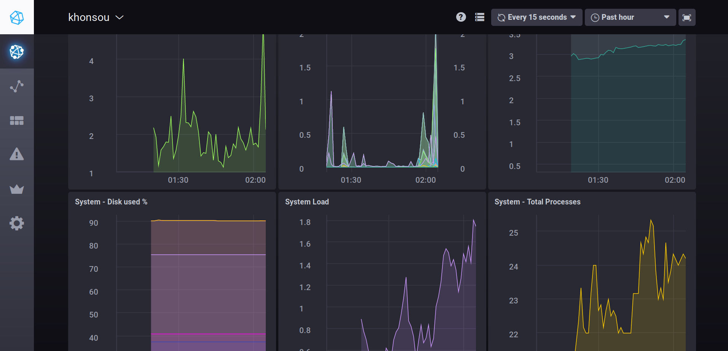Click the Chronograf logo at top-left
728x351 pixels.
coord(17,17)
